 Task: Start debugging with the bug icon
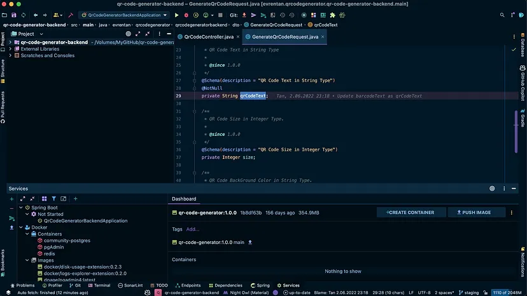pos(186,15)
